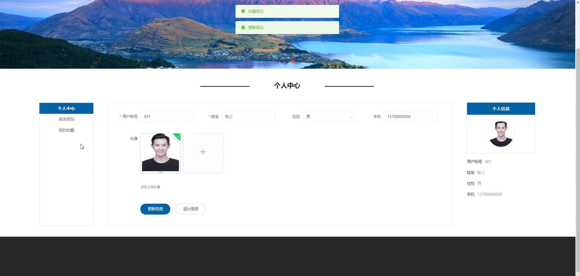This screenshot has height=276, width=580.
Task: Click the green check icon in 收藏成功 toast
Action: click(x=243, y=11)
